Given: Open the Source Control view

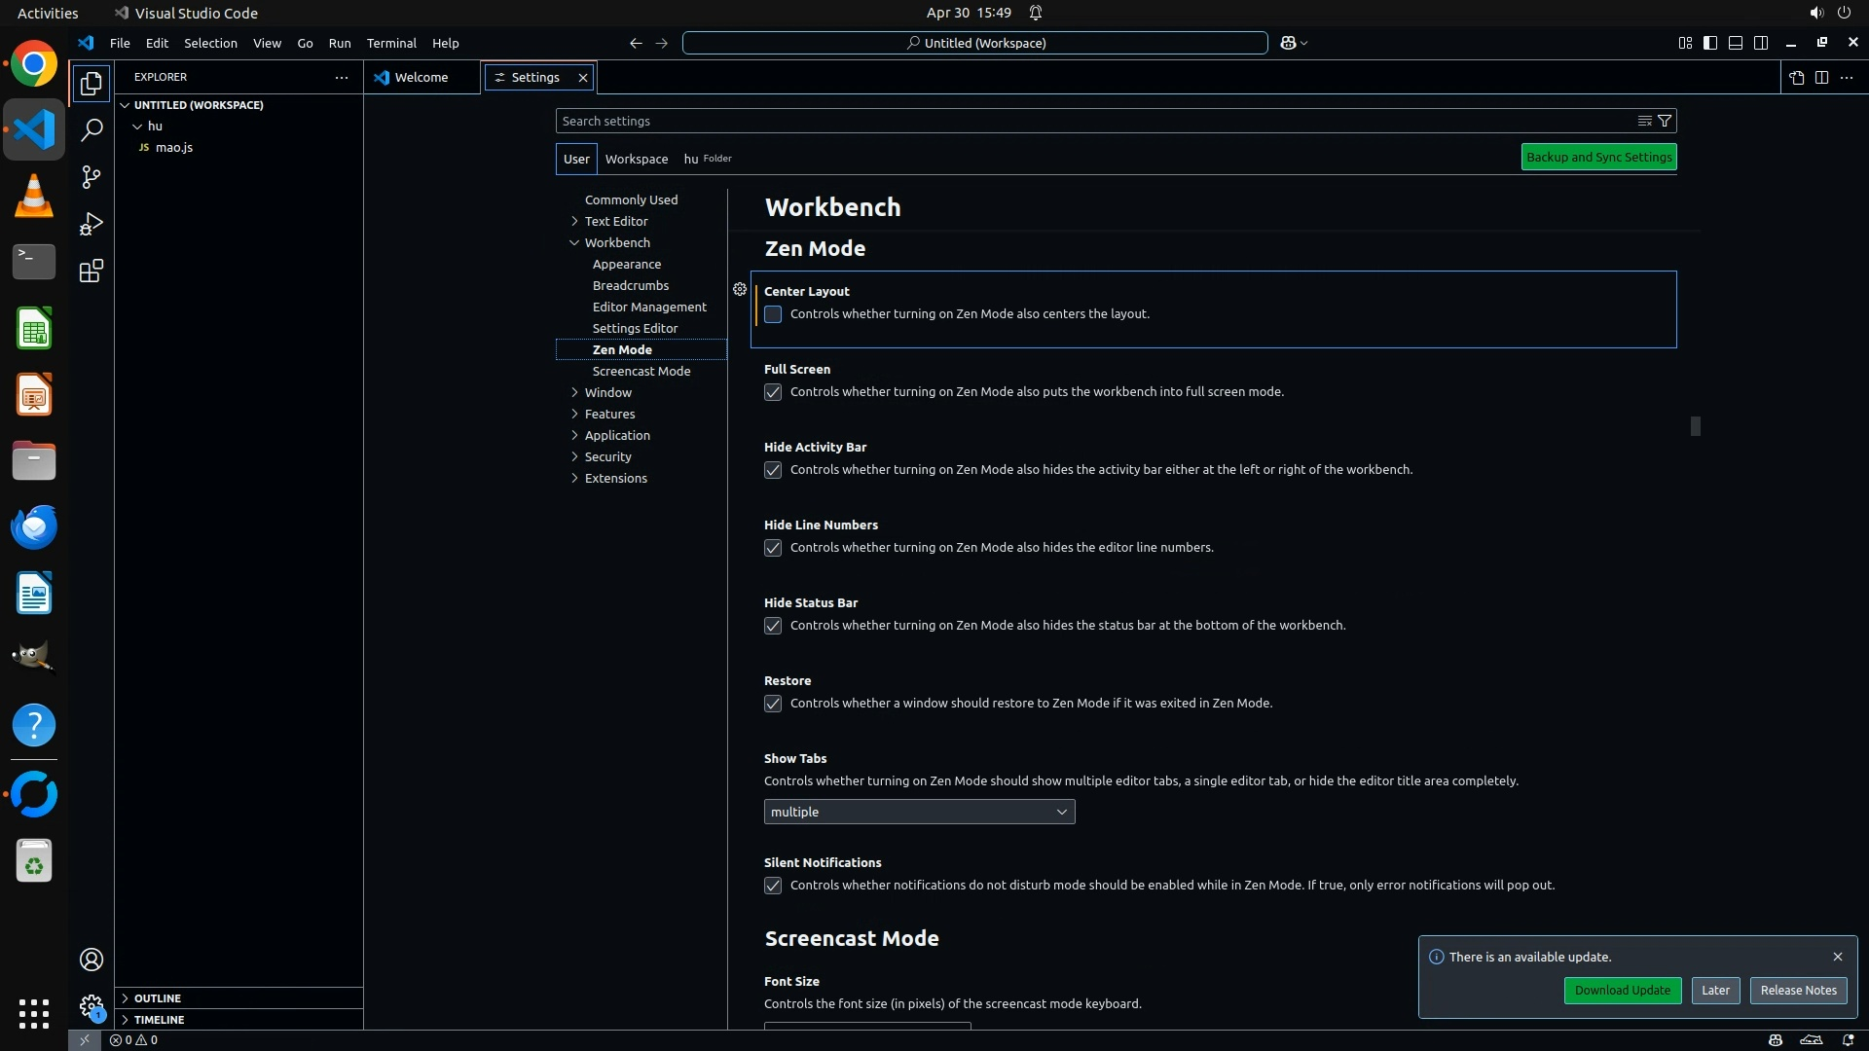Looking at the screenshot, I should (92, 177).
